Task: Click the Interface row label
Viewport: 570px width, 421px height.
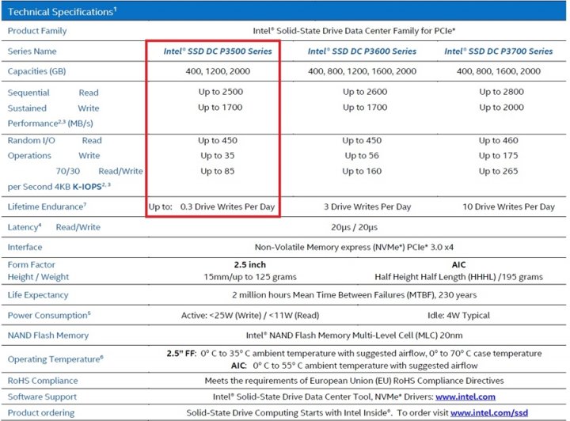Action: (25, 248)
